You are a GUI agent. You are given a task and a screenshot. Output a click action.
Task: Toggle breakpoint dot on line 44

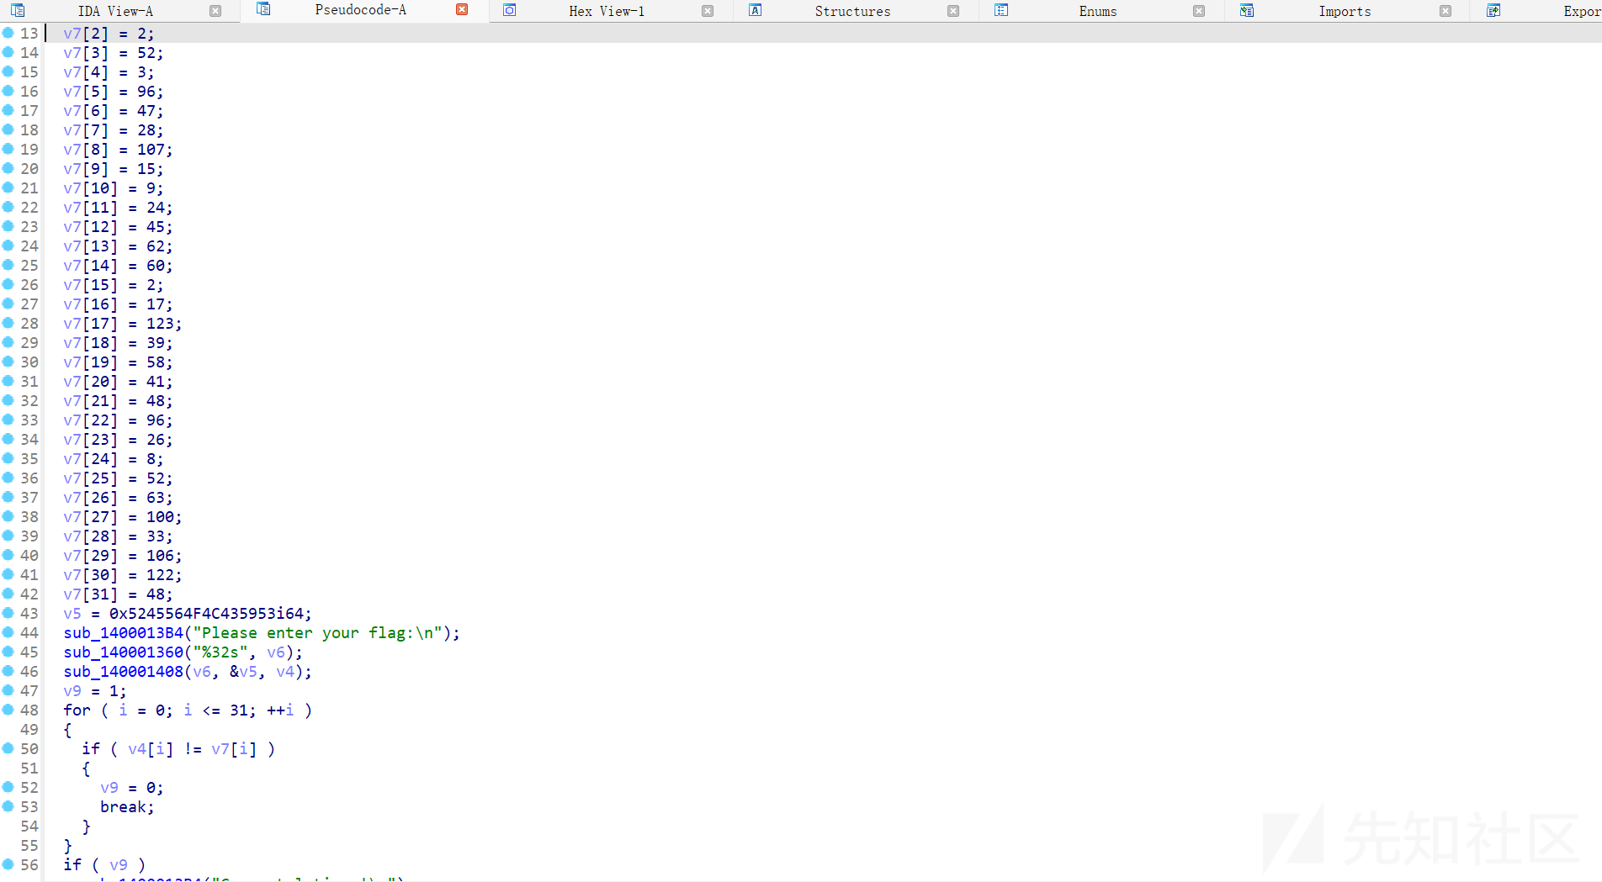point(8,632)
